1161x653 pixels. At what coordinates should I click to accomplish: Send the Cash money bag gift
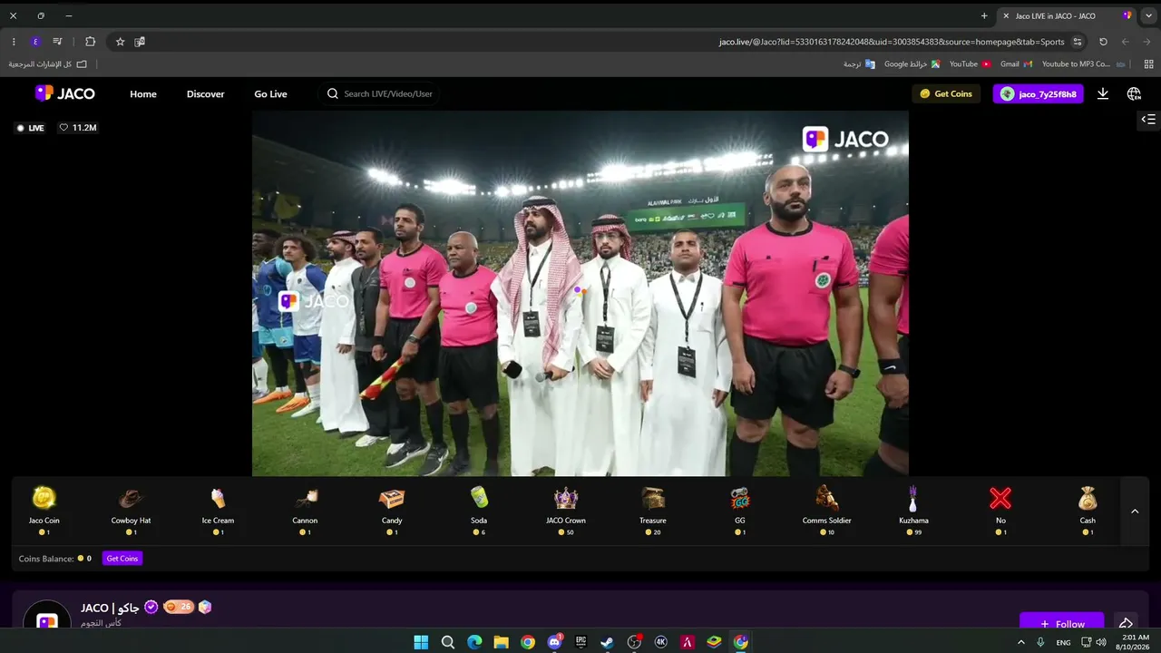[x=1088, y=511]
